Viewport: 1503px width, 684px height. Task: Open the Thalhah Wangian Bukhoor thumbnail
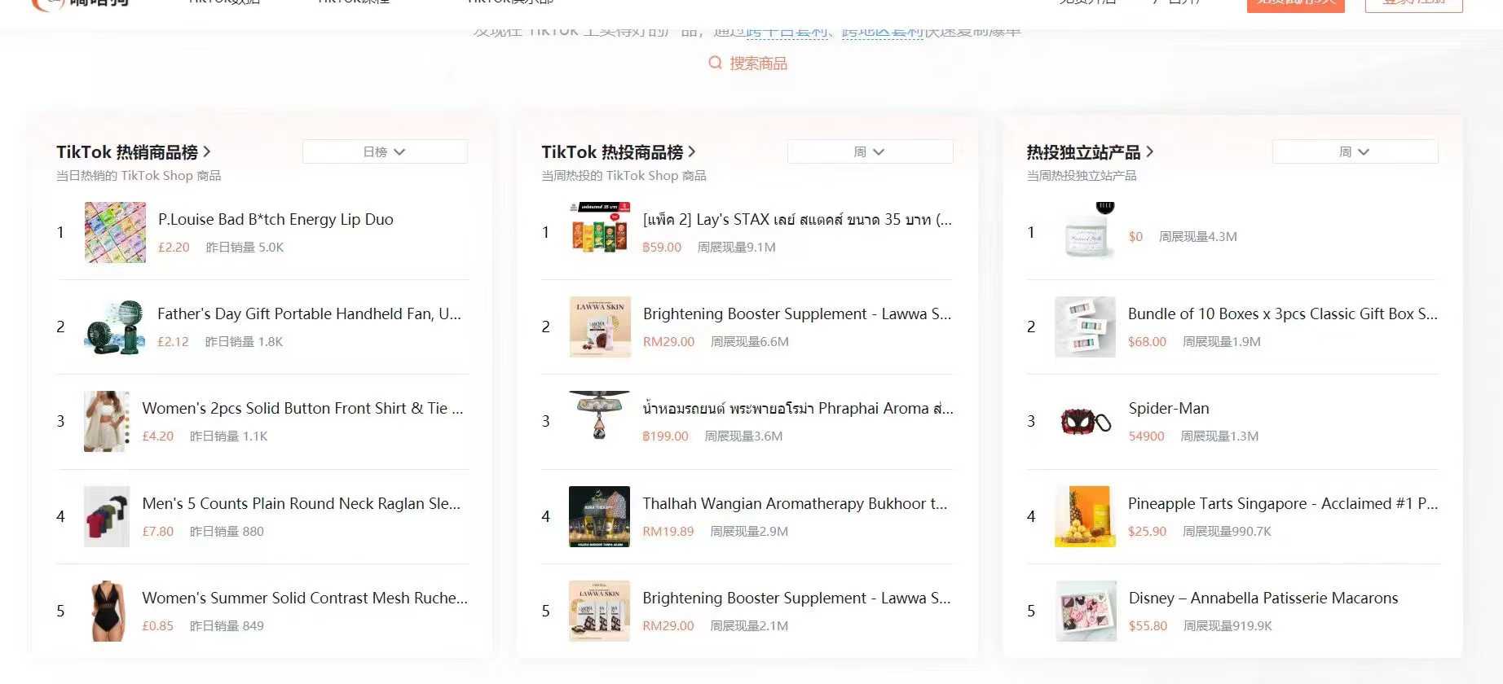[x=599, y=516]
